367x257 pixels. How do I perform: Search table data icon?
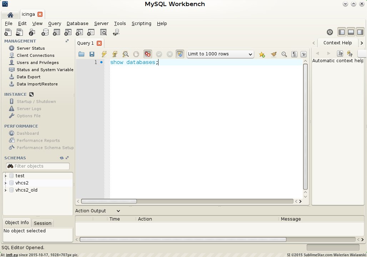[x=103, y=32]
